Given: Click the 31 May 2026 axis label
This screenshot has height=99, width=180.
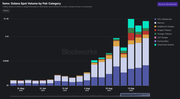Looking at the screenshot, I should 21,89.
